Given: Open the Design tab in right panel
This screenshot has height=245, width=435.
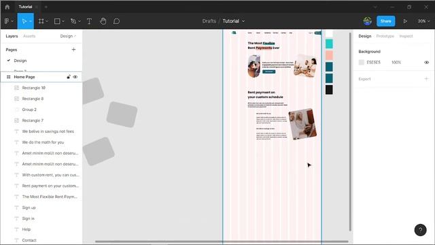Looking at the screenshot, I should click(364, 36).
